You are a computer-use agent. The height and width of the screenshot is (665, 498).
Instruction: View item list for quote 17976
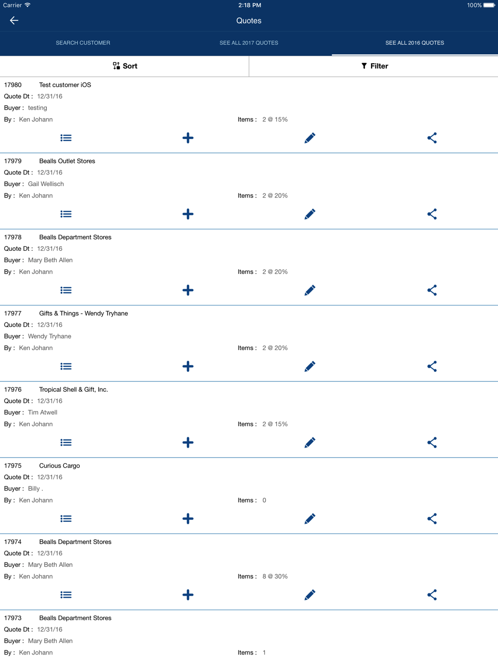tap(66, 443)
